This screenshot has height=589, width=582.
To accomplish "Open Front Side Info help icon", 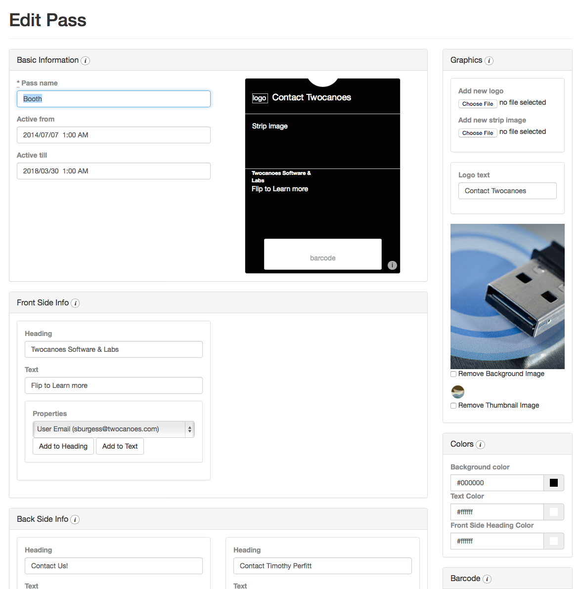I will coord(75,303).
